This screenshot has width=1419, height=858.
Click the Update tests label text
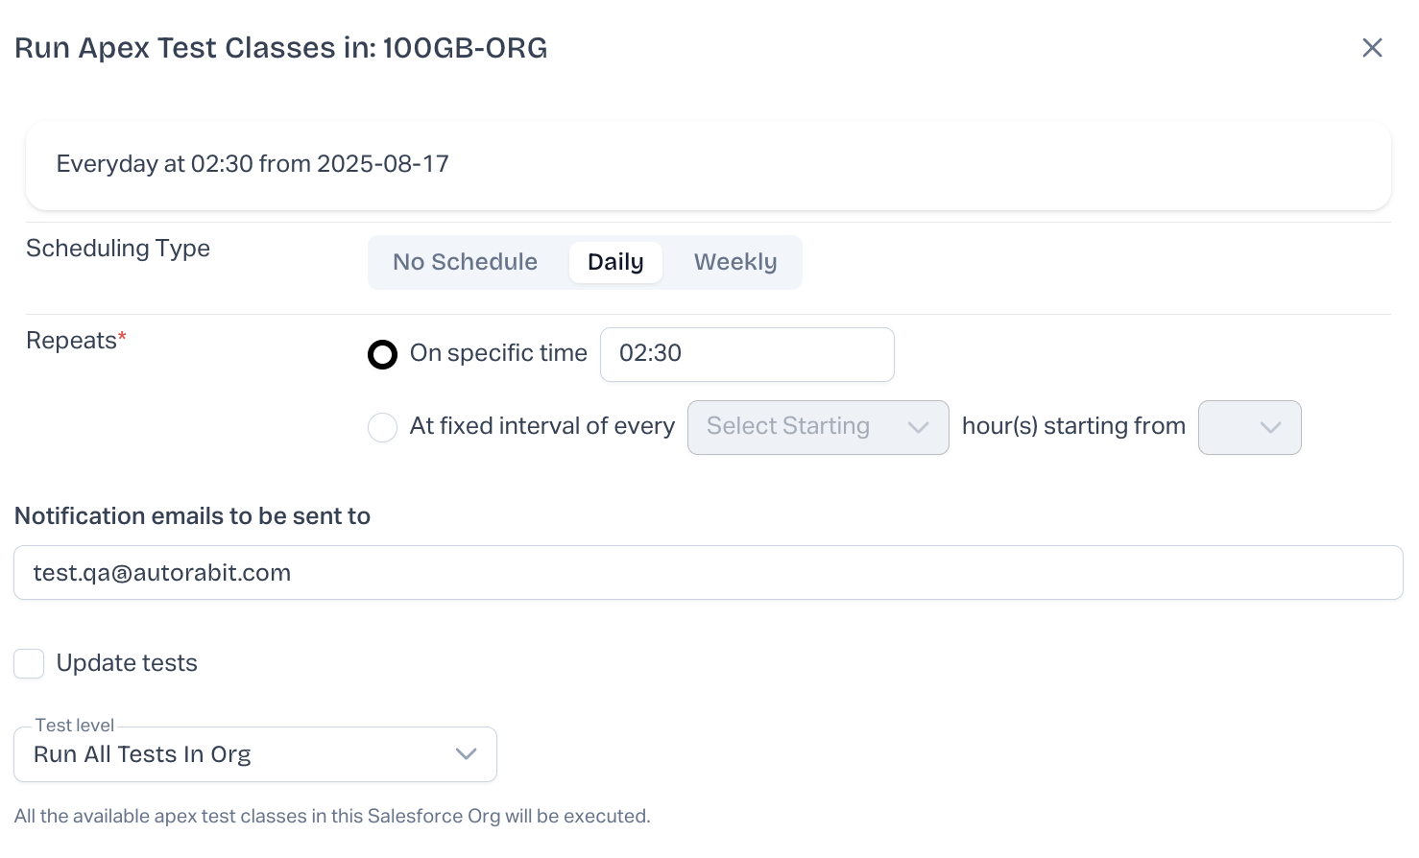127,663
